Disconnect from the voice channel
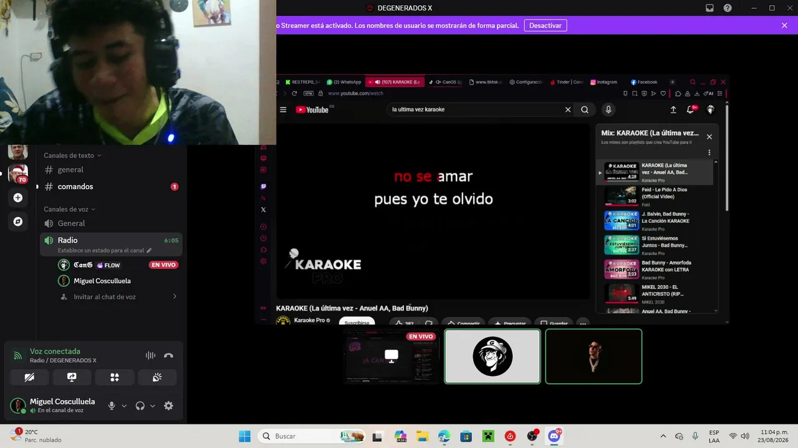Viewport: 798px width, 448px height. [168, 355]
